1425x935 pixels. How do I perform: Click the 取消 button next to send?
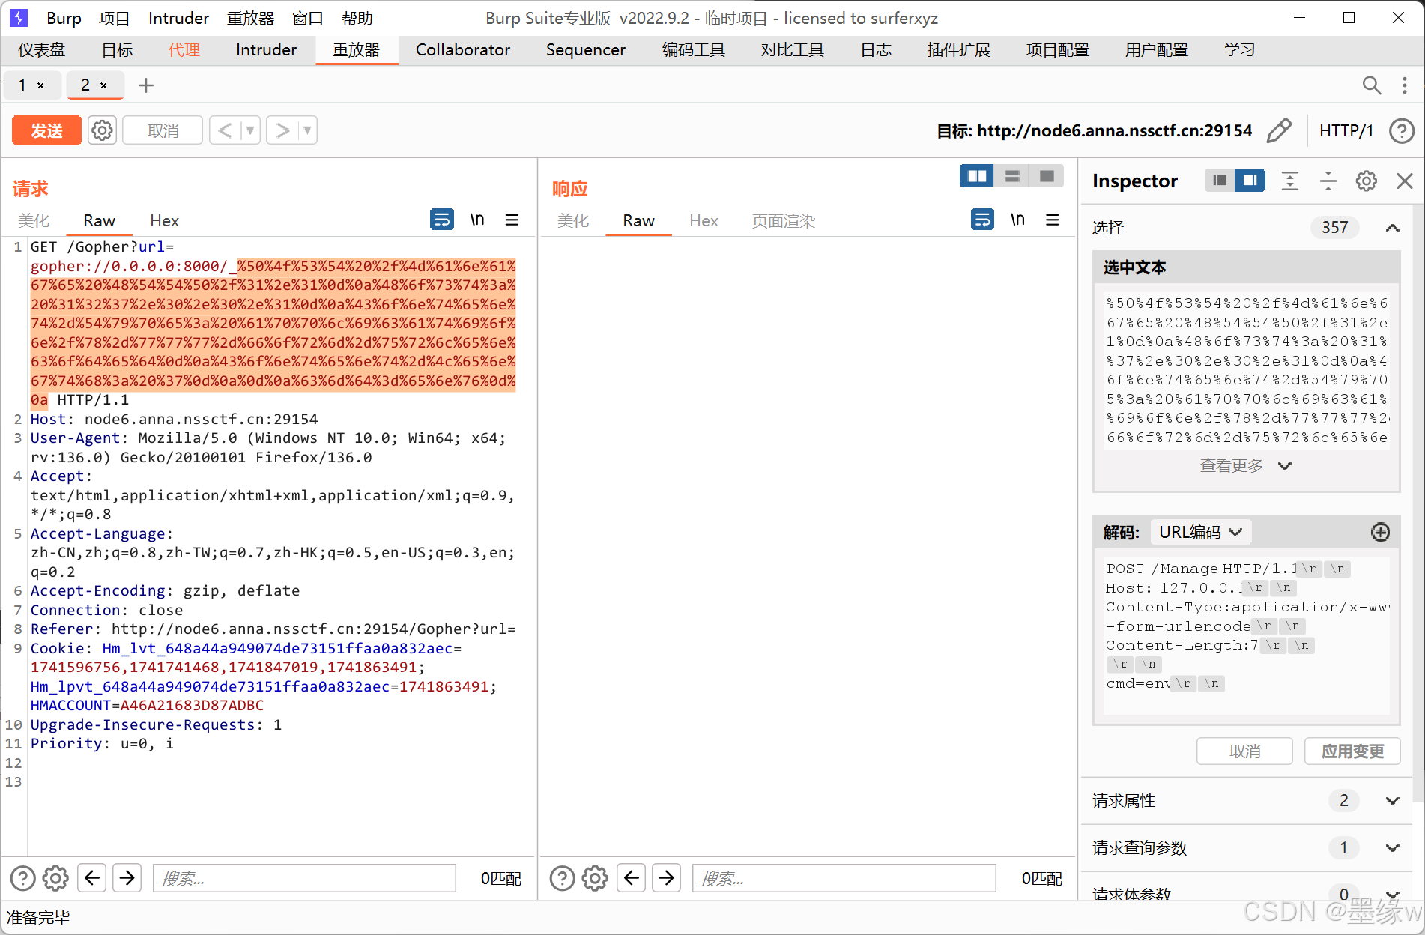point(163,130)
